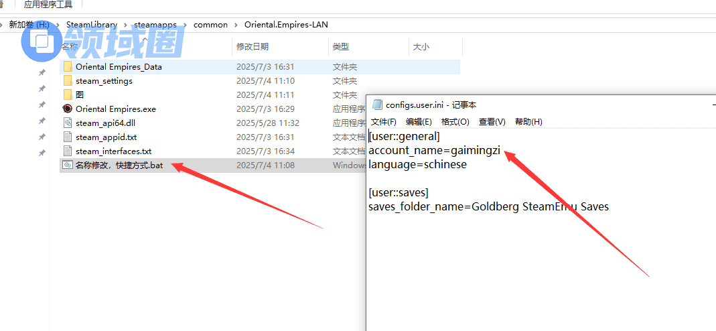
Task: Click the steam_interfaces.txt document icon
Action: (x=67, y=151)
